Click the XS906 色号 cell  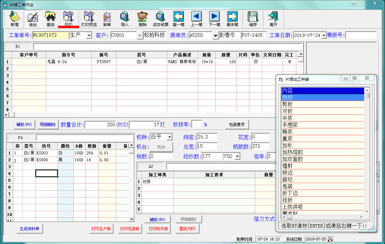coord(46,160)
